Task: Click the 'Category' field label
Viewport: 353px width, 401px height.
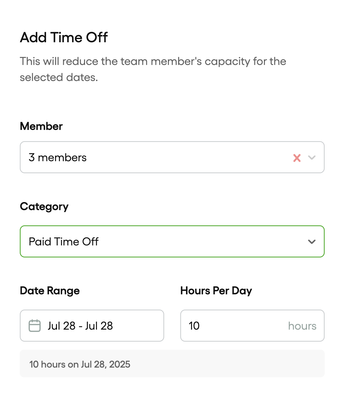Action: [44, 207]
